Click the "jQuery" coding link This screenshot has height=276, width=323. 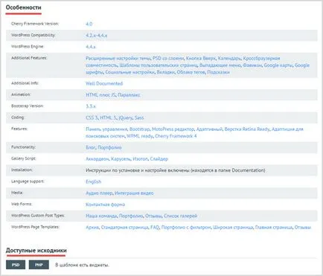coord(126,118)
